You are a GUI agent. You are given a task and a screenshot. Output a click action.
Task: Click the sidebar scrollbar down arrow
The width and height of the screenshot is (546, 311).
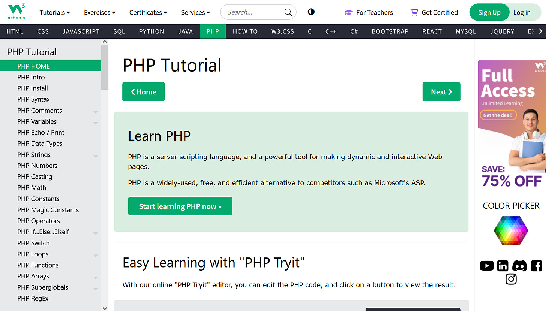click(x=105, y=308)
